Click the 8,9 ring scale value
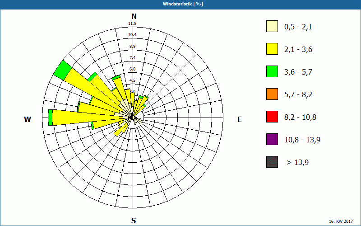 point(132,47)
